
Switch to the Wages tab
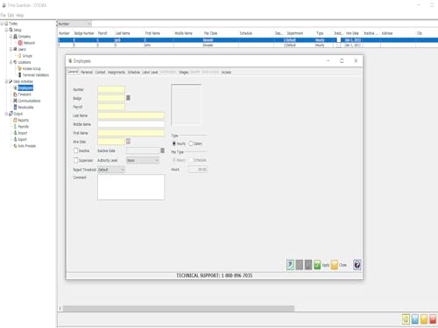183,72
